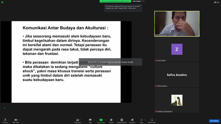
Task: Click the Leave Room button
Action: pyautogui.click(x=214, y=121)
